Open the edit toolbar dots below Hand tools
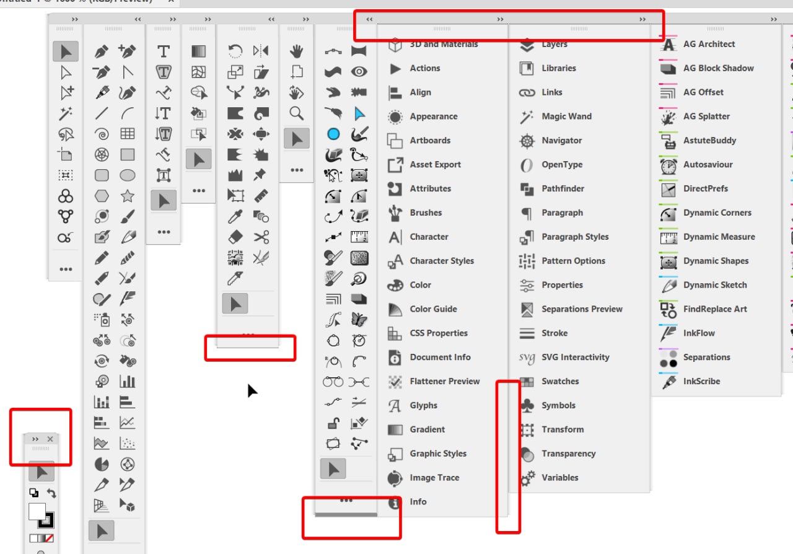Viewport: 793px width, 554px height. [x=297, y=170]
